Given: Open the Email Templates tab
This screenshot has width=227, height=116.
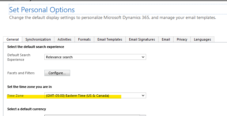Looking at the screenshot, I should pyautogui.click(x=110, y=39).
